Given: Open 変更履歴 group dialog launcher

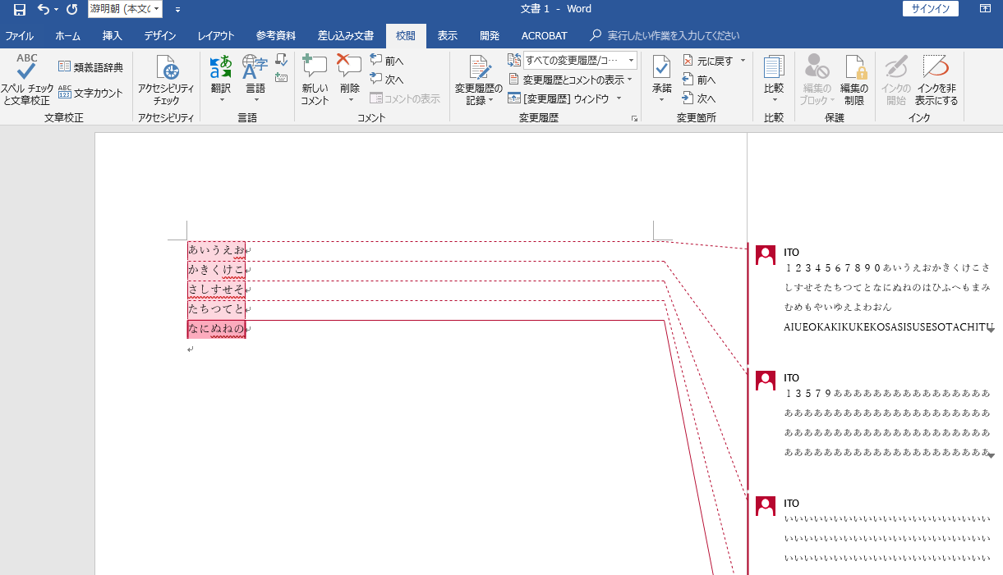Looking at the screenshot, I should tap(634, 119).
